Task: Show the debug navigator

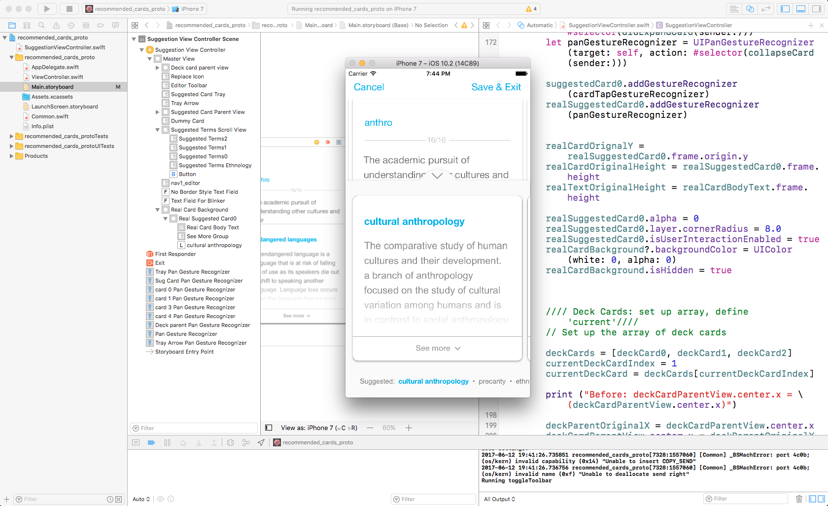Action: (86, 25)
